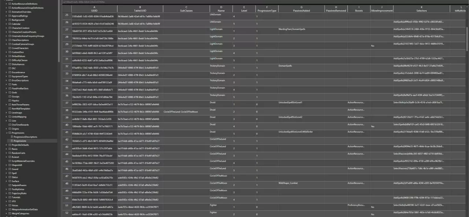Select the ProjectileDefaults tree label

pos(21,145)
